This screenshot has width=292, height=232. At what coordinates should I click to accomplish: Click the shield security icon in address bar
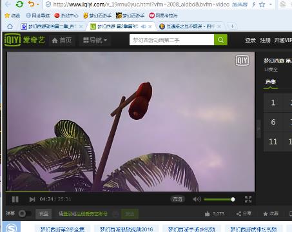click(48, 5)
